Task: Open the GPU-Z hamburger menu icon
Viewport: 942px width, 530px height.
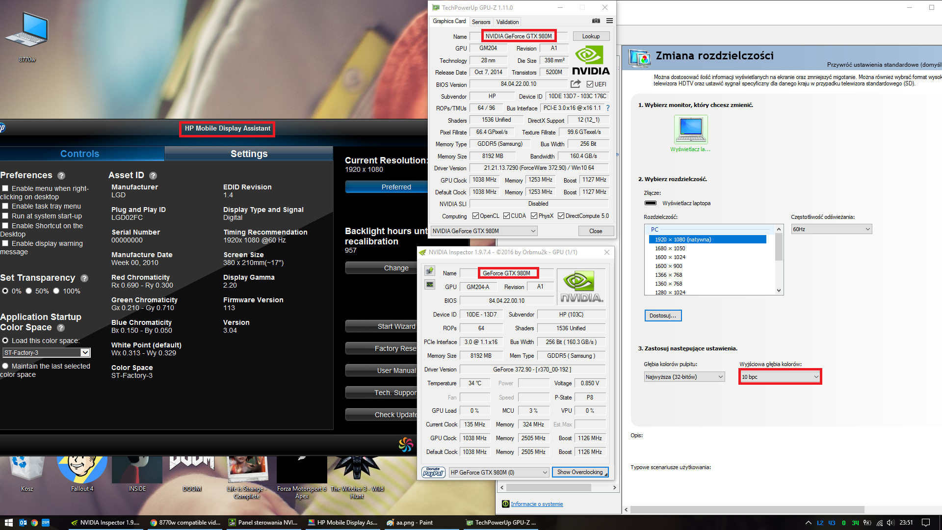Action: point(609,21)
